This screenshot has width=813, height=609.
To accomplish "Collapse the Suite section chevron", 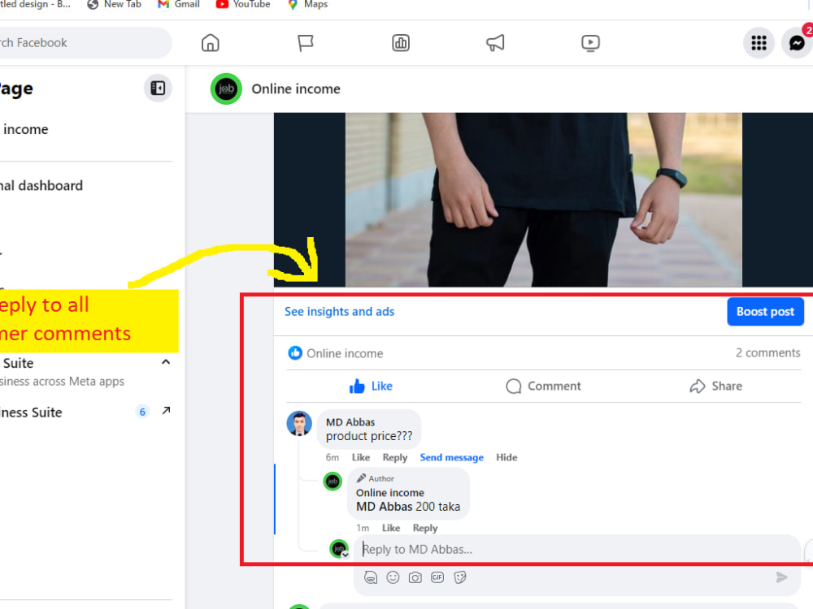I will click(x=166, y=362).
